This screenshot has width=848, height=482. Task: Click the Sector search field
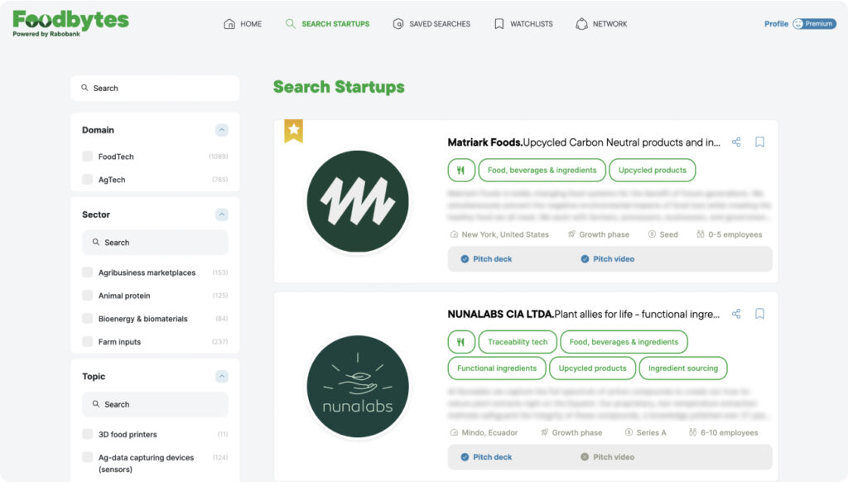pyautogui.click(x=155, y=243)
